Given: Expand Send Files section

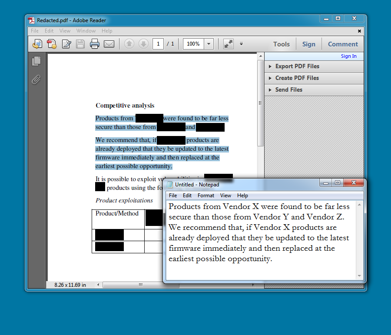Looking at the screenshot, I should 314,90.
